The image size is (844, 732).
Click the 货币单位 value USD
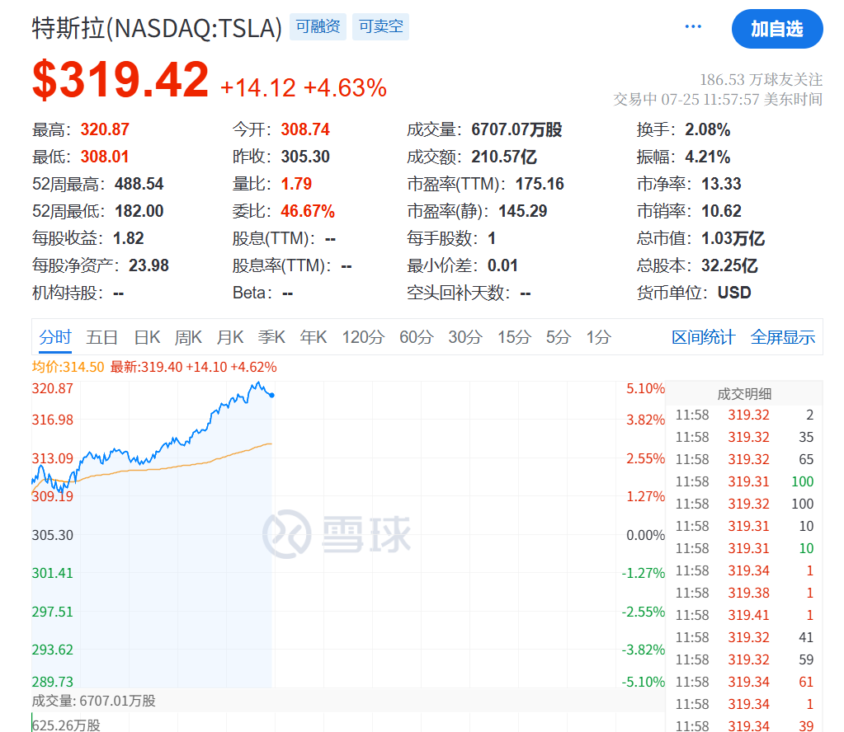coord(734,293)
